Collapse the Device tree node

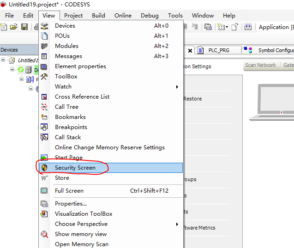(12, 70)
